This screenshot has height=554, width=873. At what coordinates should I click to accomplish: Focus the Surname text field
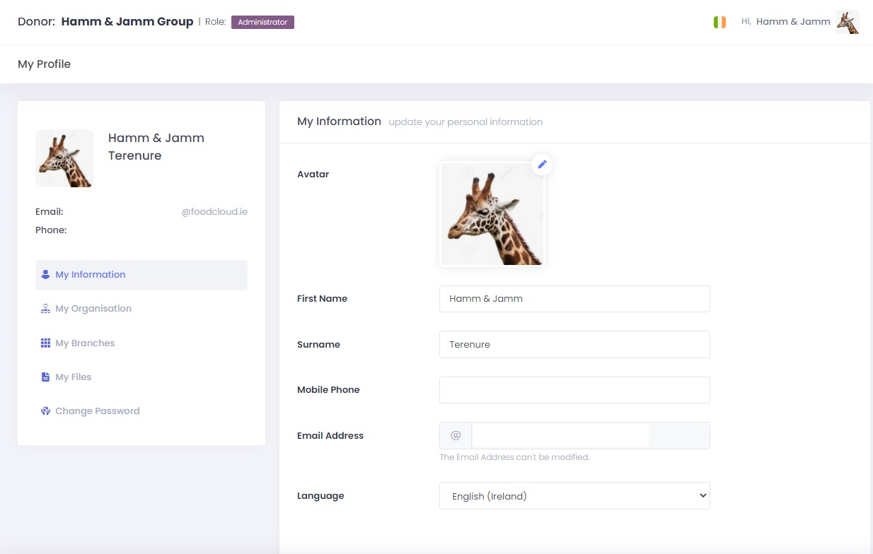click(574, 345)
